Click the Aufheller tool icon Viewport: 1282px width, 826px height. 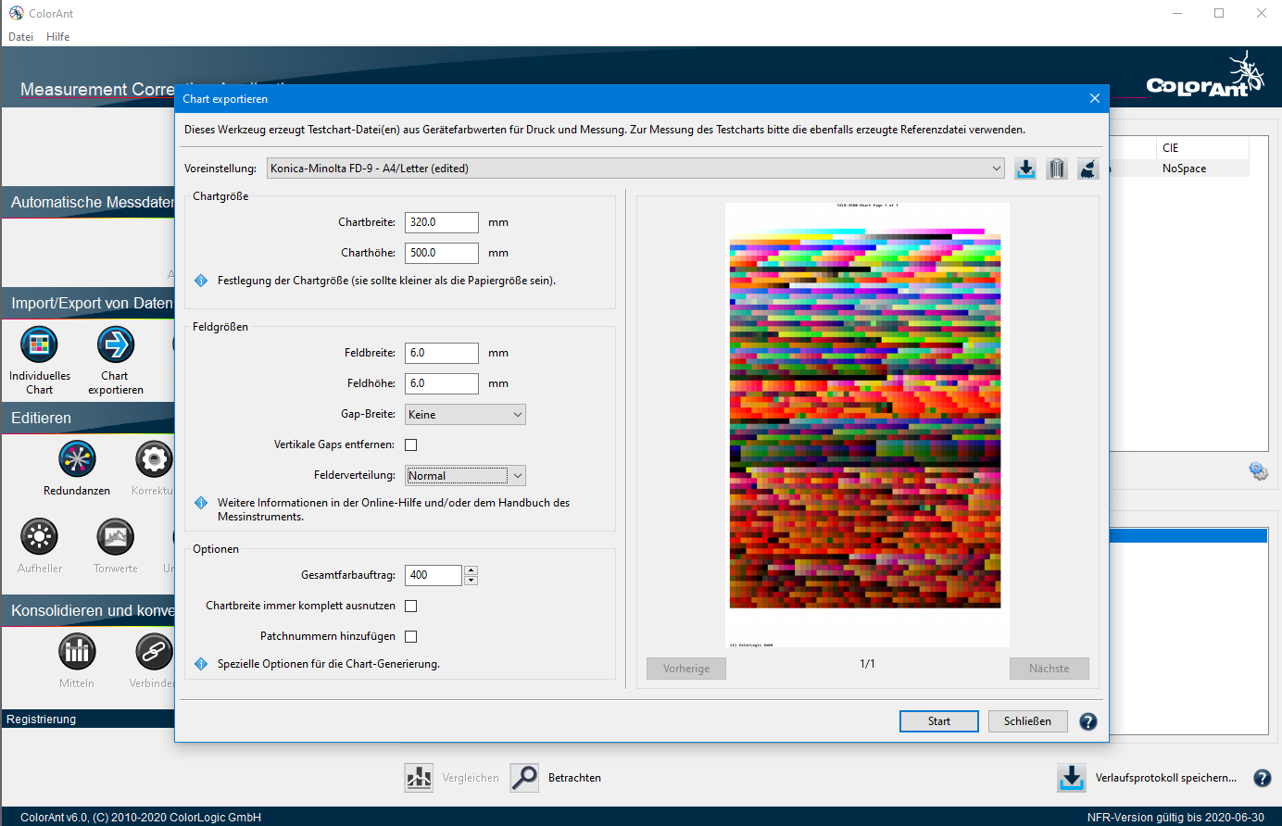(x=39, y=537)
